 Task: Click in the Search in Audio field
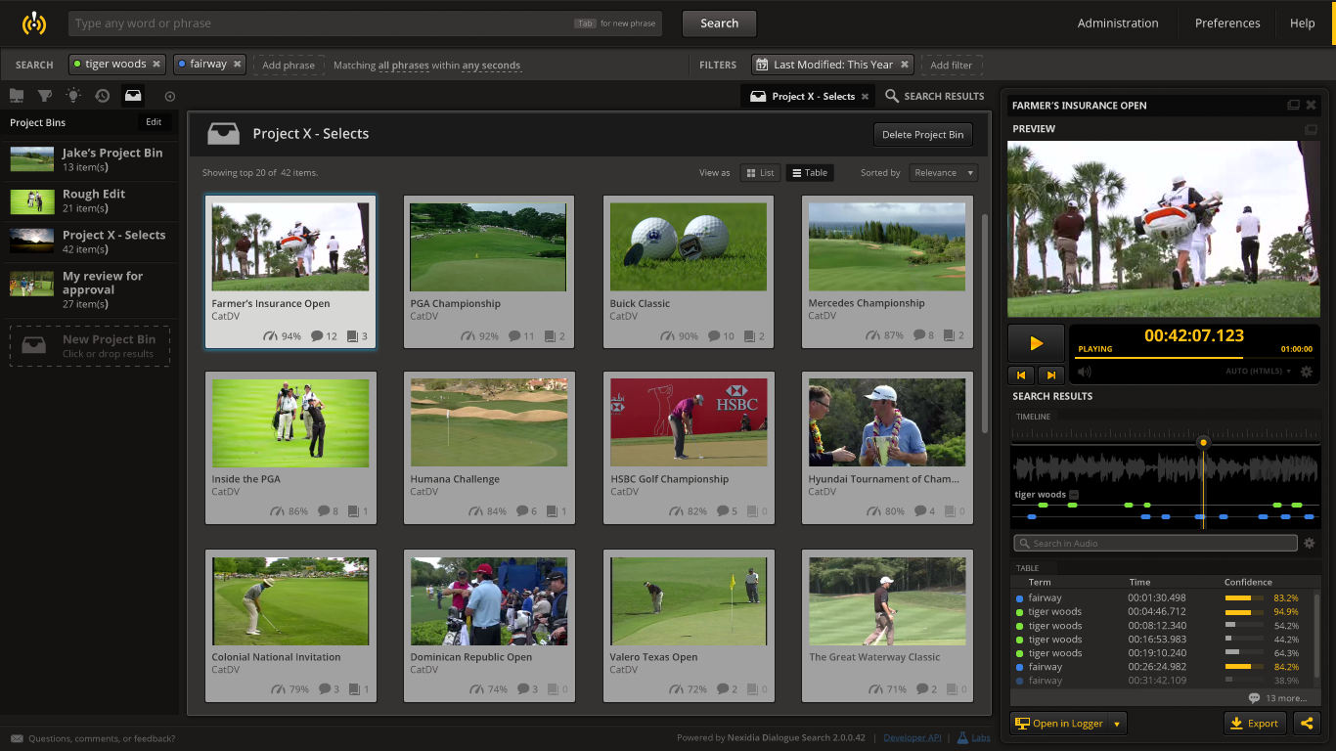[x=1155, y=543]
